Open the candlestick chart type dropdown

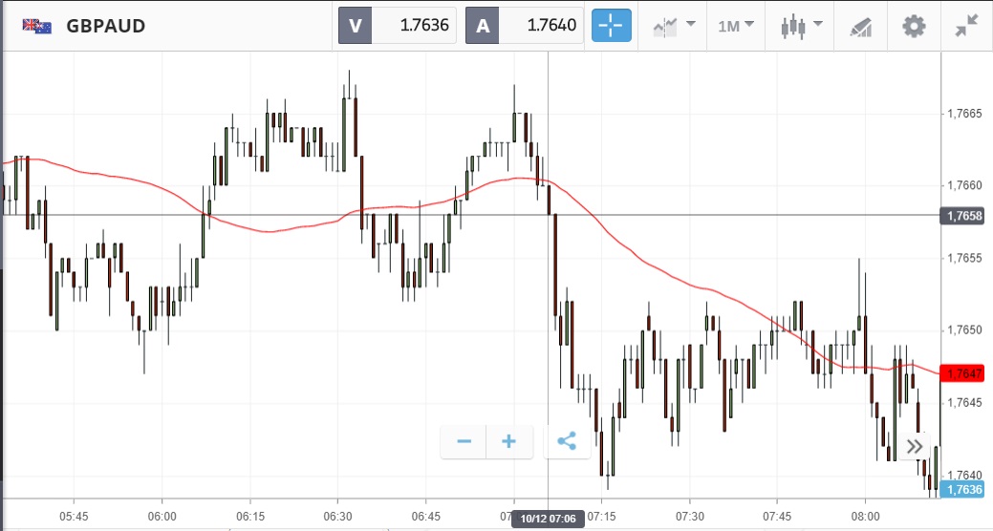[x=800, y=26]
